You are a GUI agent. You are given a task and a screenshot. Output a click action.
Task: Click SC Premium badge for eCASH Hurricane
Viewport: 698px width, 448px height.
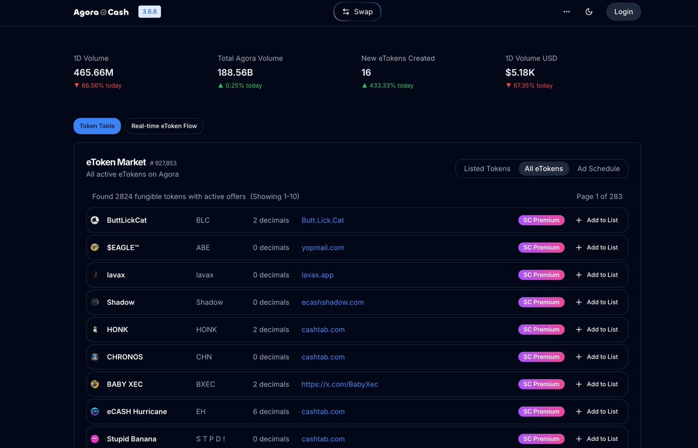point(541,411)
